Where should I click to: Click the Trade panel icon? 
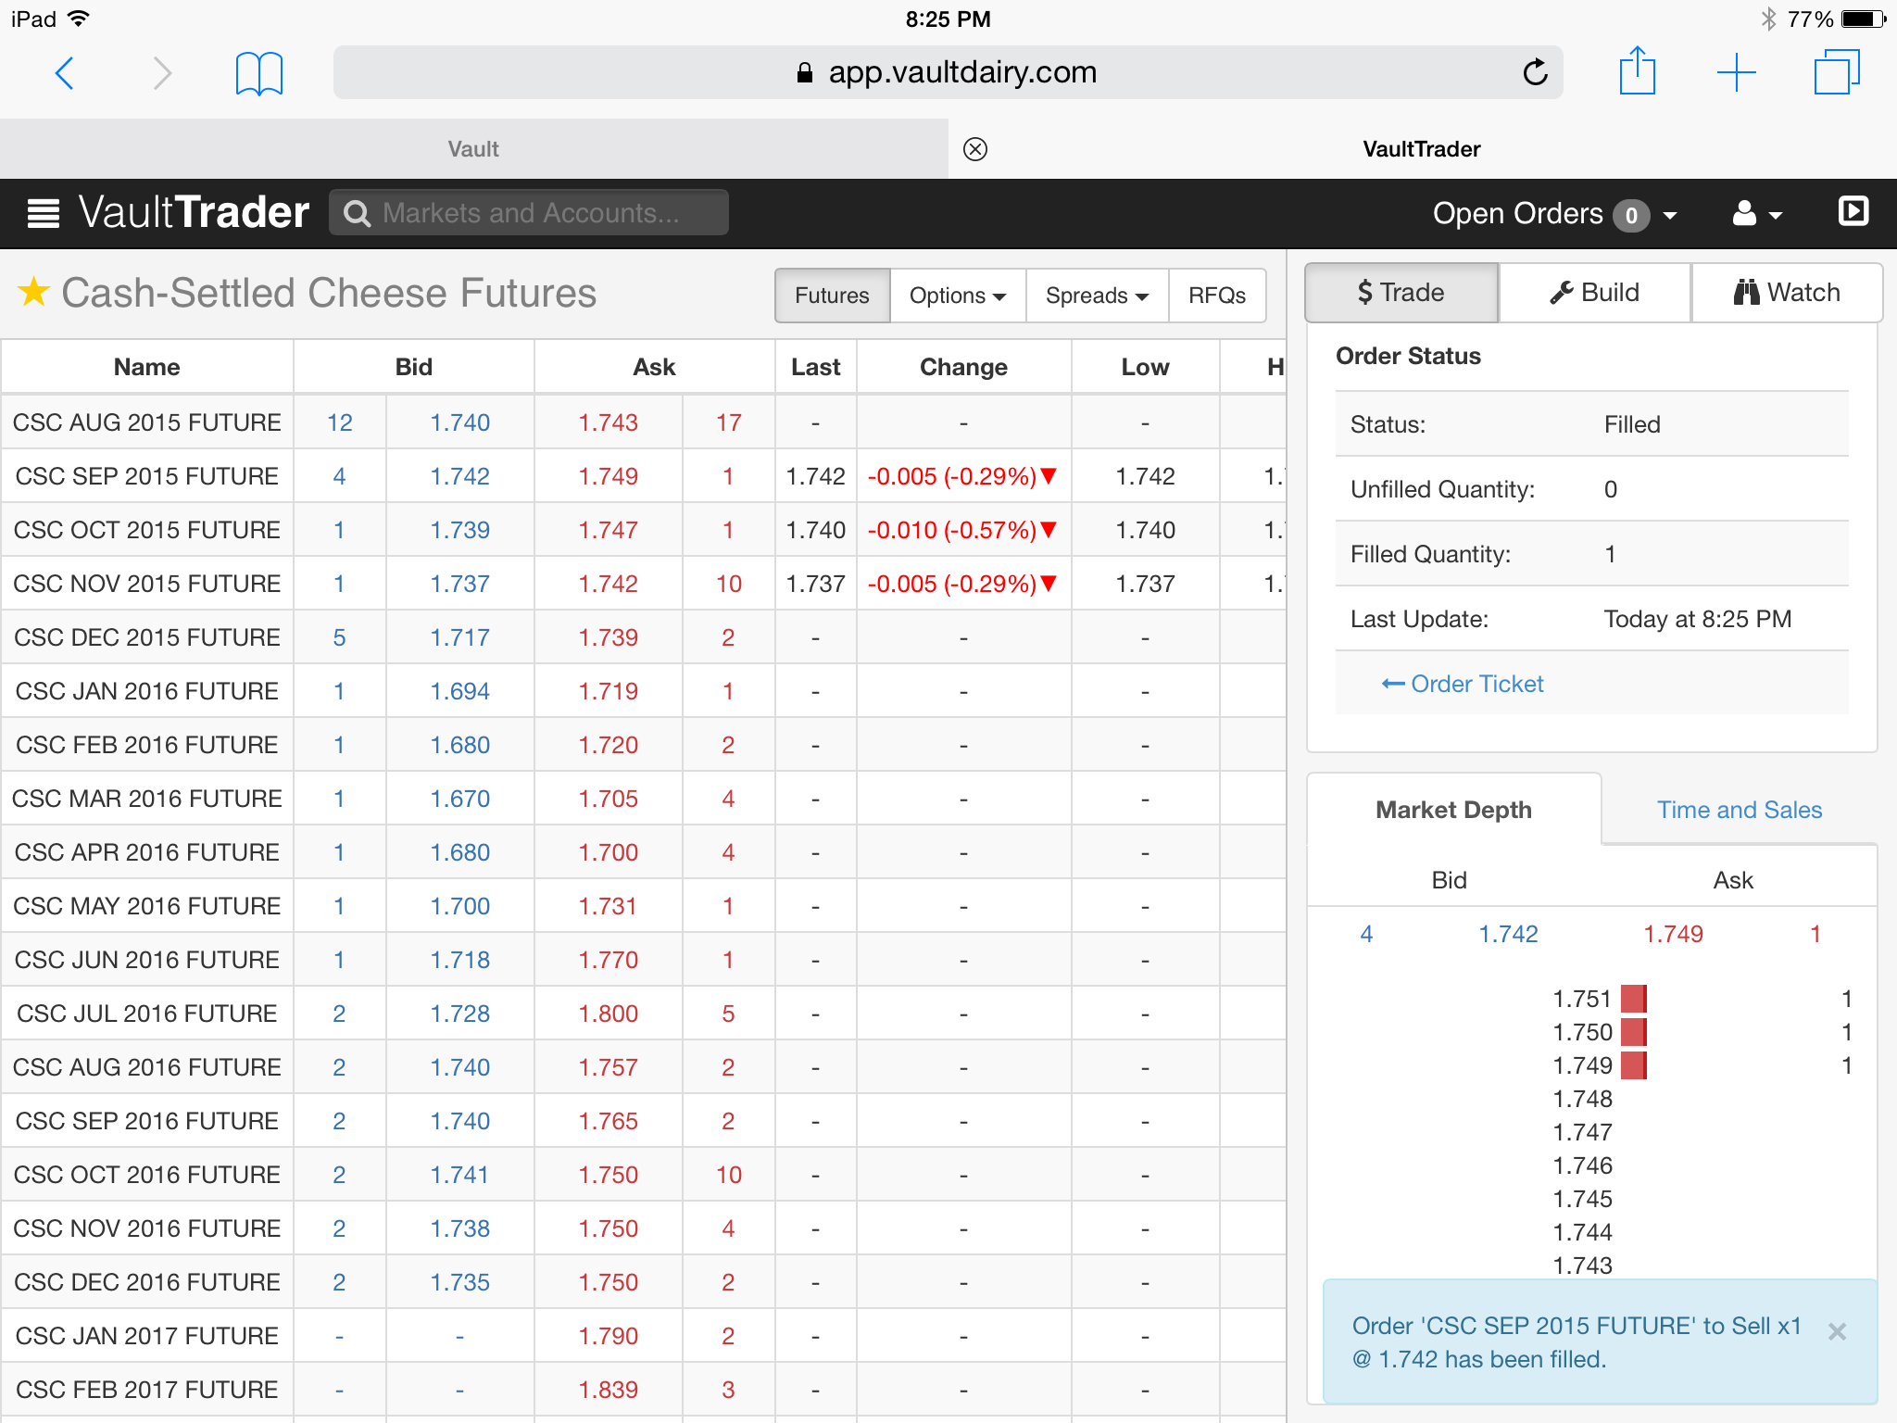[1400, 293]
